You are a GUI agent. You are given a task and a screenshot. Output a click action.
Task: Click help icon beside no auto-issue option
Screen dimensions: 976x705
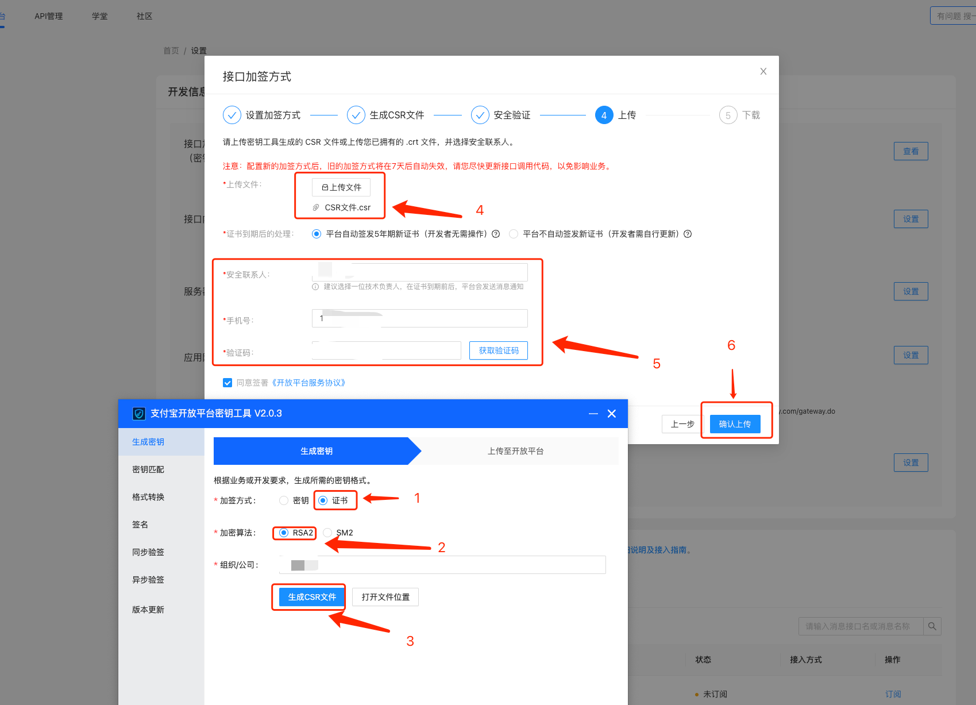tap(688, 234)
